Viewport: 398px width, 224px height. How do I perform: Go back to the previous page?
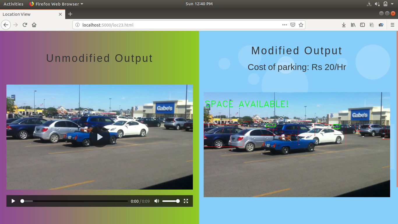click(6, 25)
